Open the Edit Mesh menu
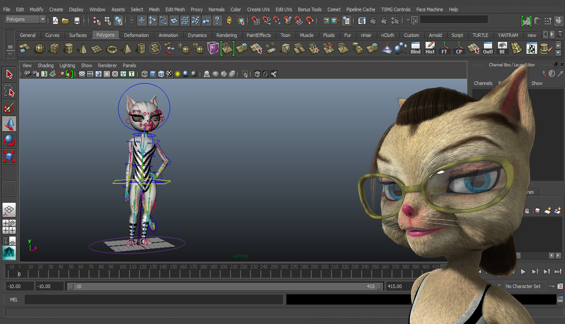 click(175, 10)
